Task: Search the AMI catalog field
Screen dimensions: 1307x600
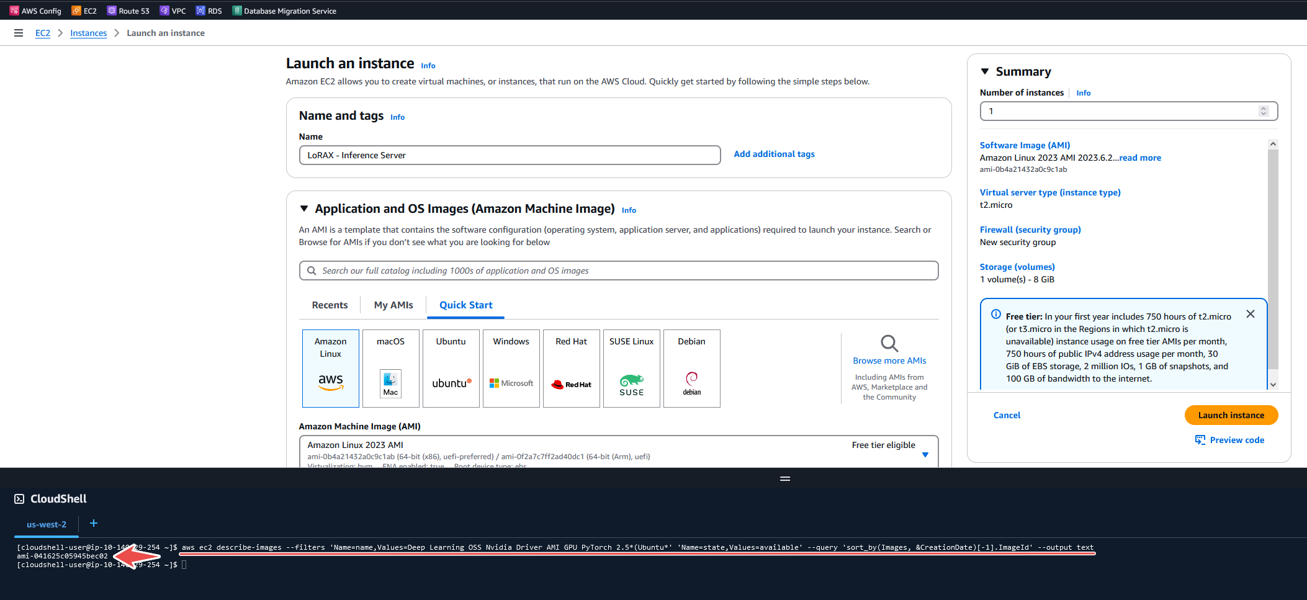Action: point(619,271)
